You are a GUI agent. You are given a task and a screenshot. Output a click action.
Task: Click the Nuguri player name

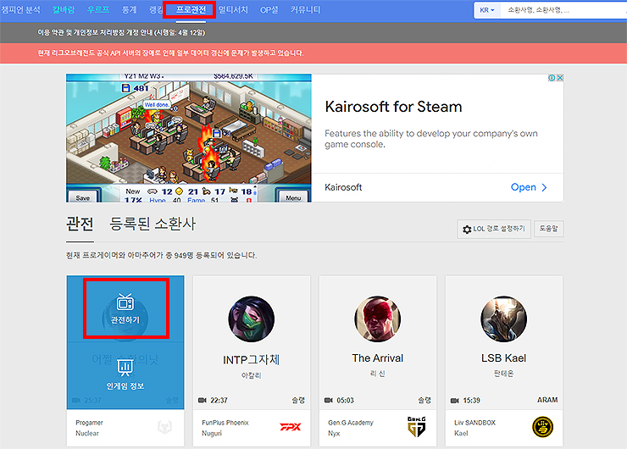tap(212, 433)
